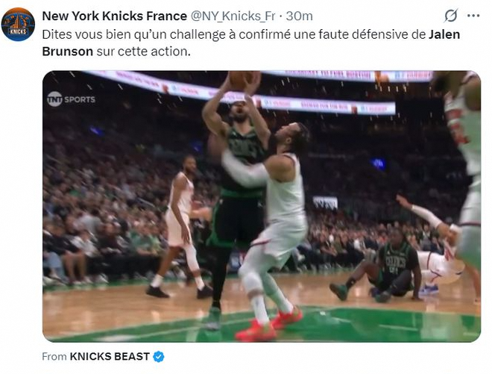492x374 pixels.
Task: Open the New York Knicks France profile name
Action: point(115,16)
